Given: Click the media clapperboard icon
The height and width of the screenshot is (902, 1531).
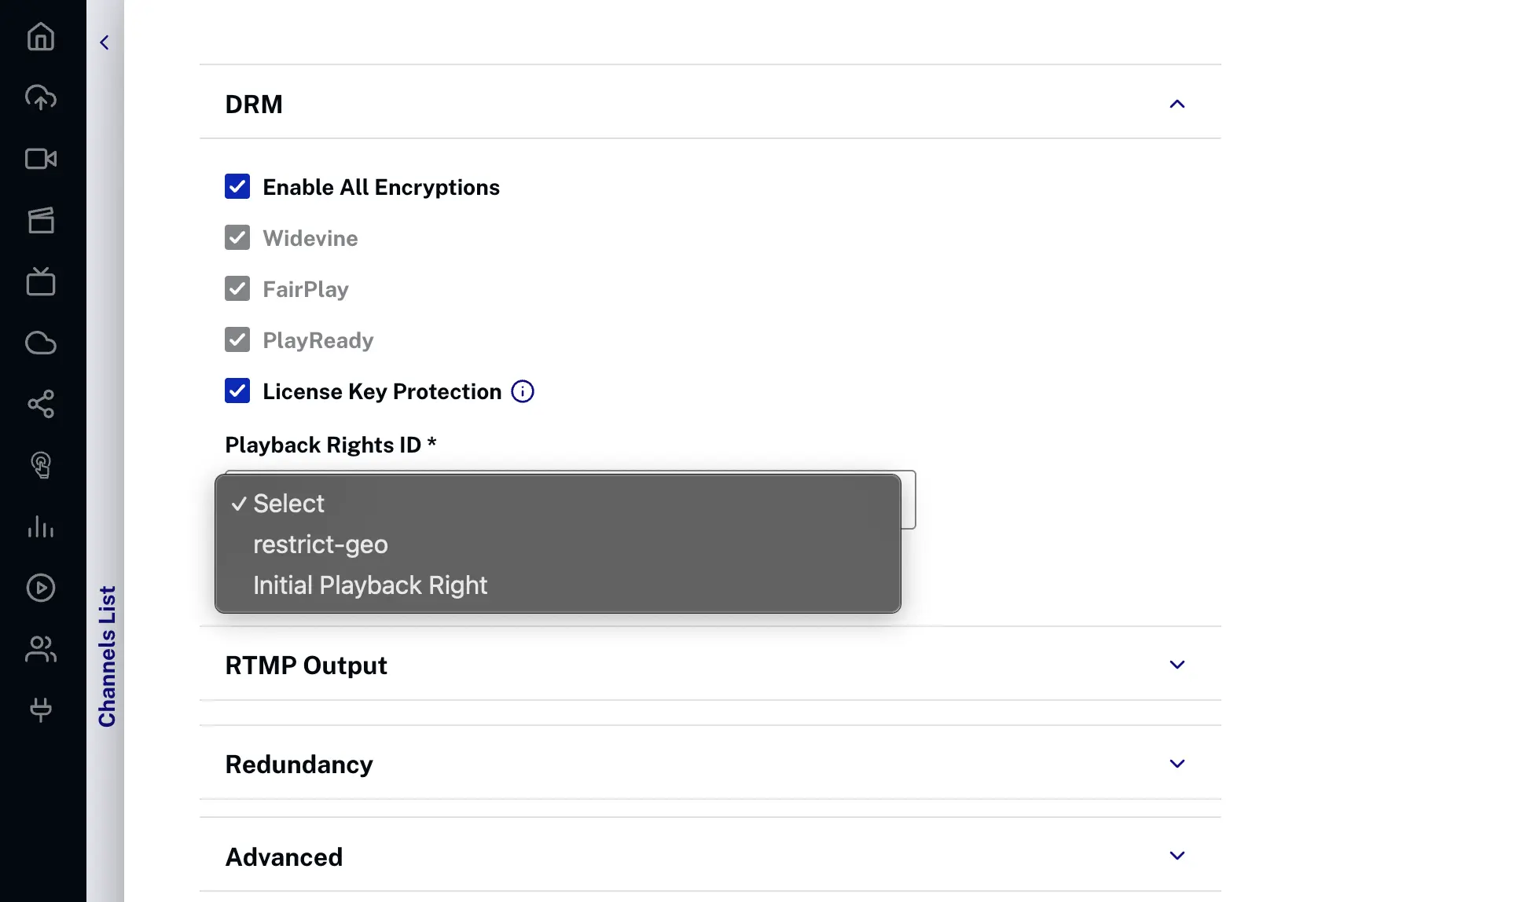Looking at the screenshot, I should (40, 220).
